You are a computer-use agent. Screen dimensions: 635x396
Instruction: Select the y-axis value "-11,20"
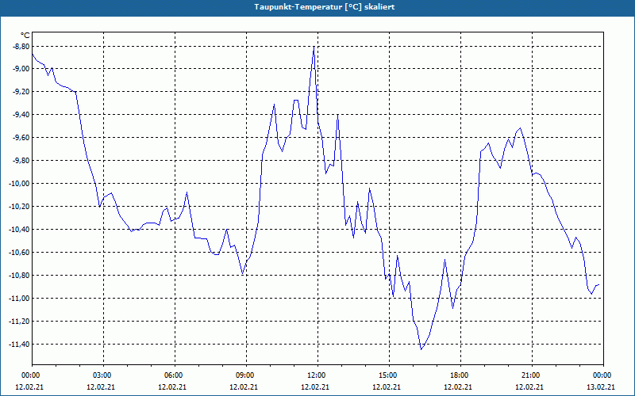pyautogui.click(x=21, y=322)
